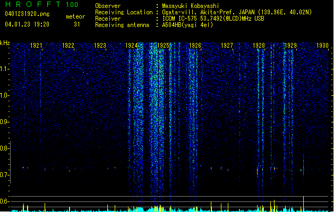The height and width of the screenshot is (212, 334).
Task: Select the A504HB(yagi 4el) antenna text
Action: coord(187,25)
